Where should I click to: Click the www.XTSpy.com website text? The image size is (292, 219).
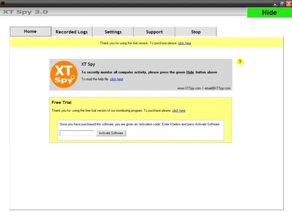(x=189, y=88)
